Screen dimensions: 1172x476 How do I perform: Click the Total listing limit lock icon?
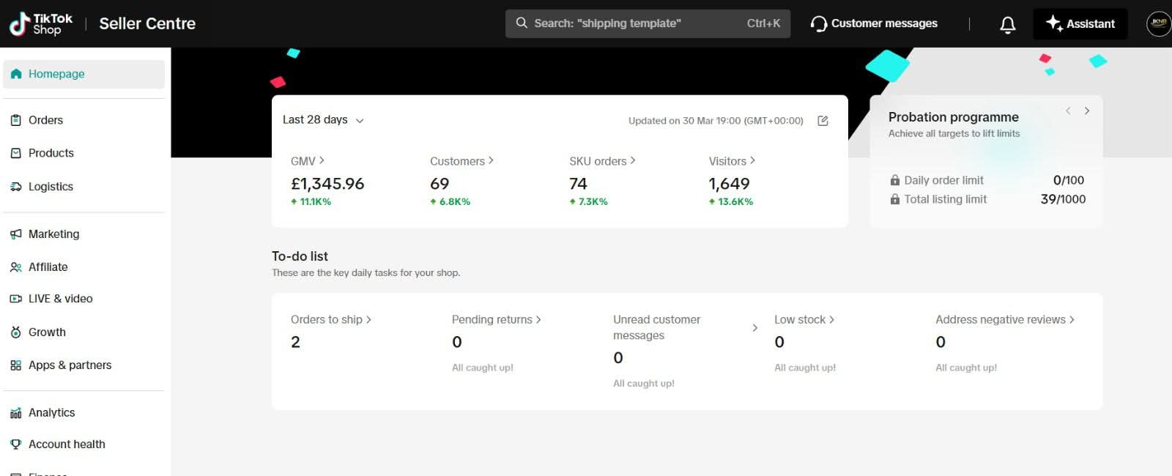(894, 199)
